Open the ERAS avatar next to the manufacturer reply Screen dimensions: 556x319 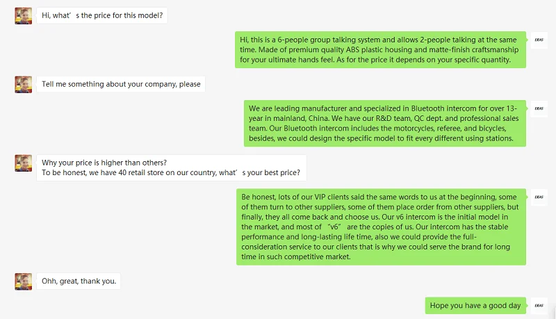pos(539,108)
